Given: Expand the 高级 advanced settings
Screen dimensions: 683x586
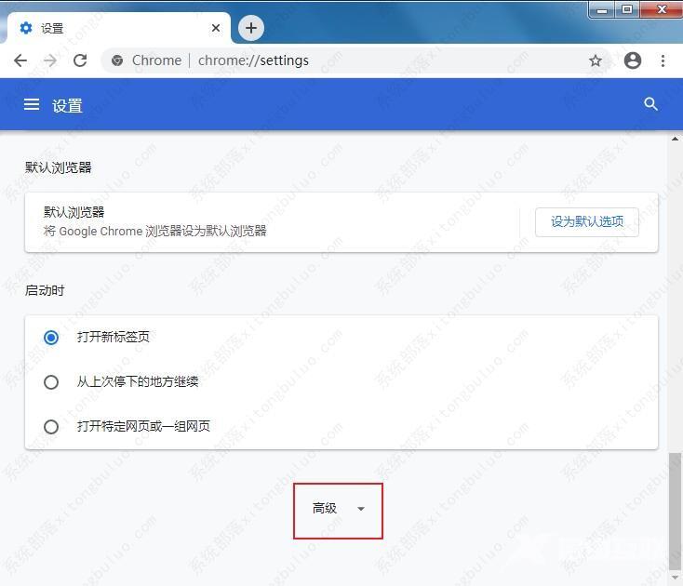Looking at the screenshot, I should (x=338, y=509).
